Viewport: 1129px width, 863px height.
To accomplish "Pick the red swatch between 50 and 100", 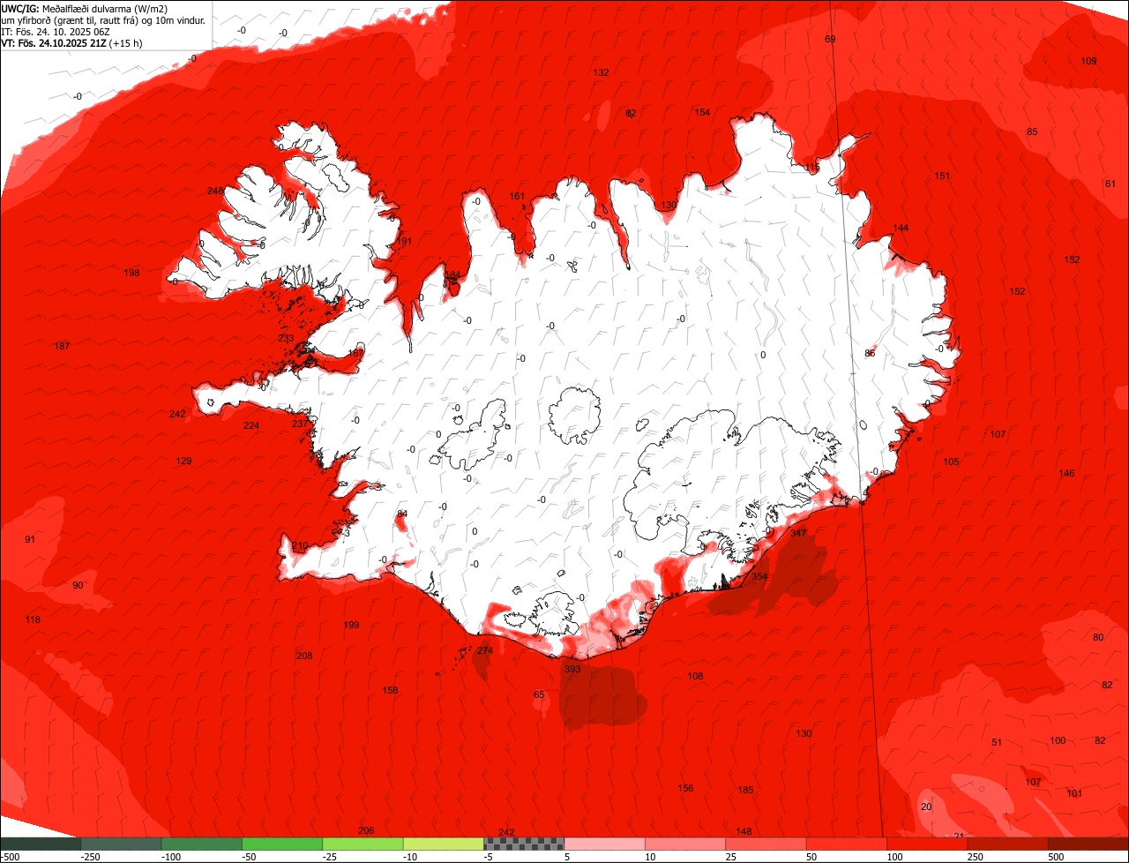I will click(847, 844).
